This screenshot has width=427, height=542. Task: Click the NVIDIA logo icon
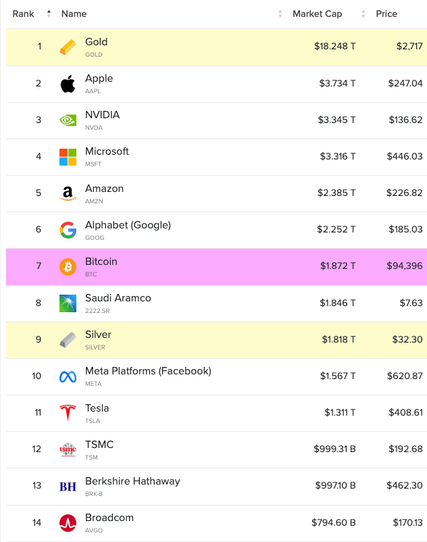click(68, 120)
